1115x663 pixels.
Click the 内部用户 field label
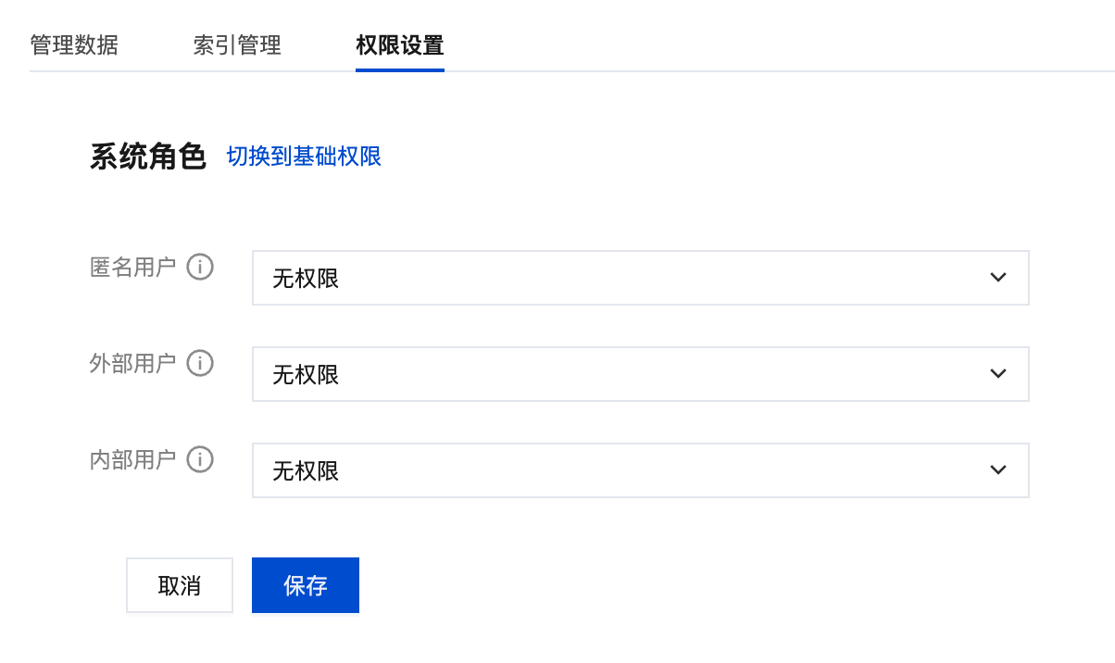point(132,460)
